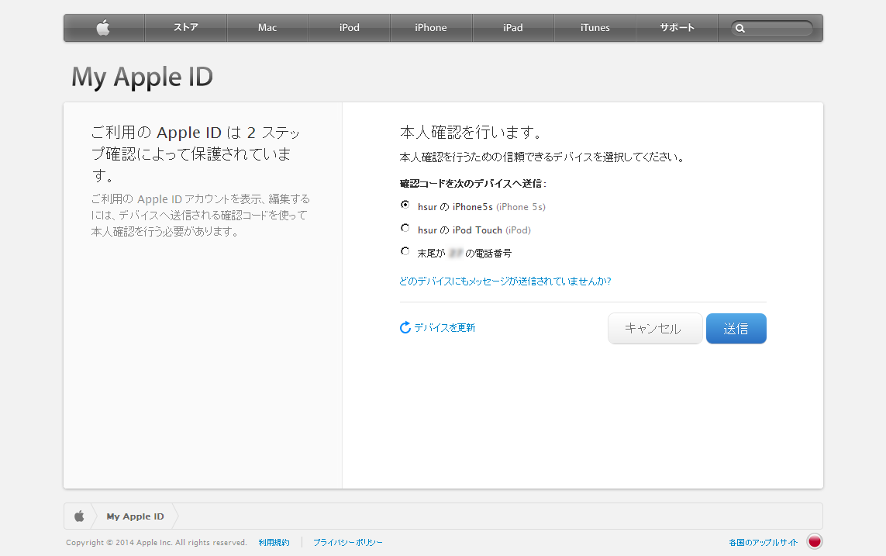Open the ストア menu item
The image size is (886, 556).
click(x=185, y=28)
